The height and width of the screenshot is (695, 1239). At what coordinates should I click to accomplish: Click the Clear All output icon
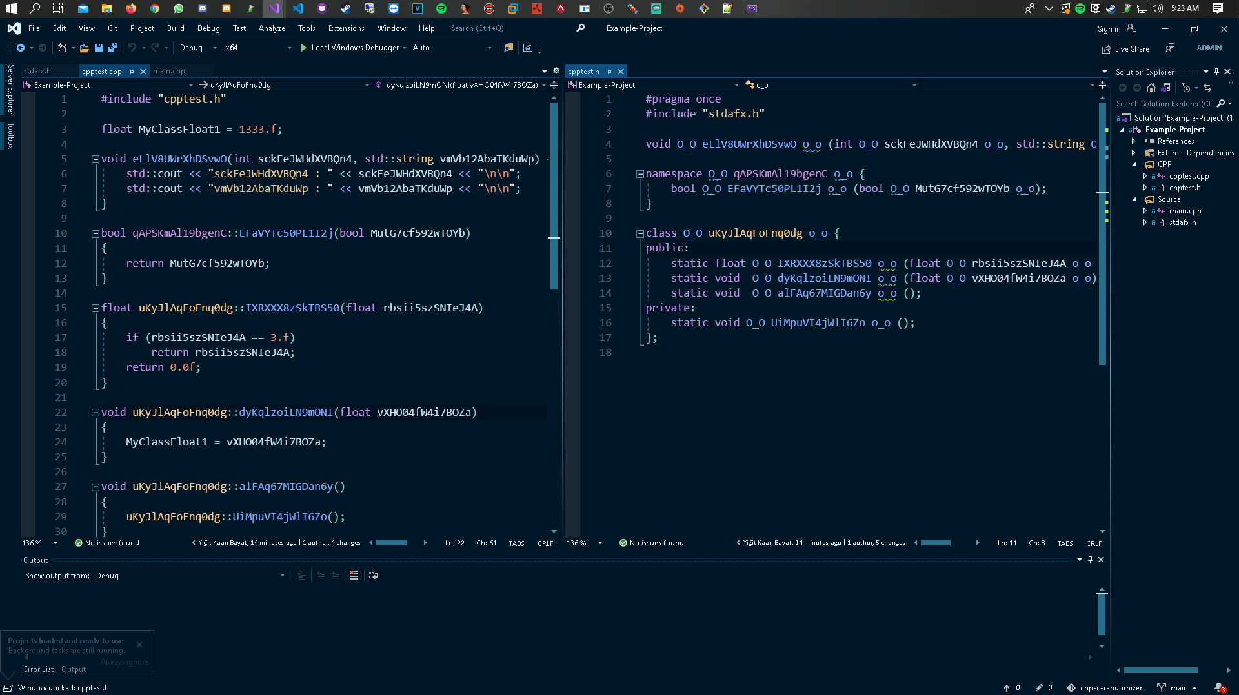point(354,575)
